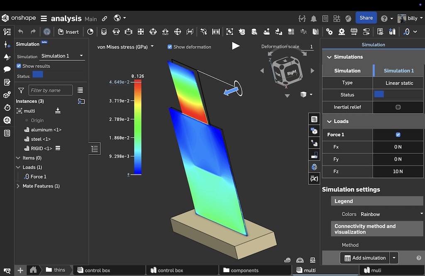The image size is (425, 276).
Task: Open the Help dropdown menu
Action: point(386,18)
